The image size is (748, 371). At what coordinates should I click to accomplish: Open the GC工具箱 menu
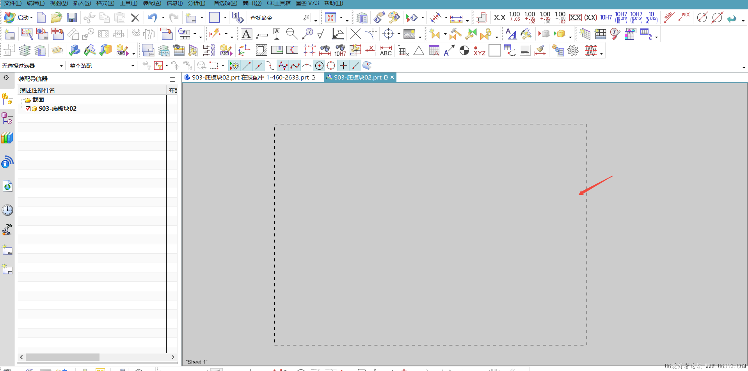(x=279, y=3)
